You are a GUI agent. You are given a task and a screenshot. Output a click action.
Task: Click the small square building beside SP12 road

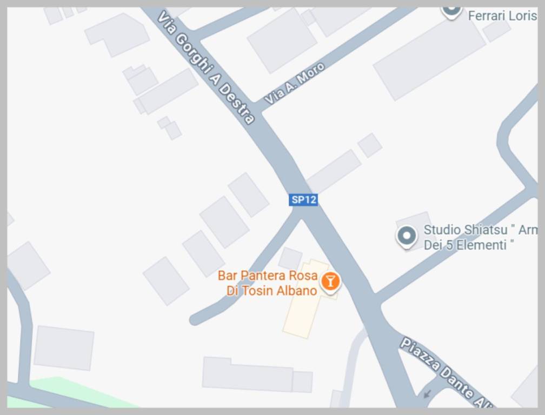click(370, 145)
